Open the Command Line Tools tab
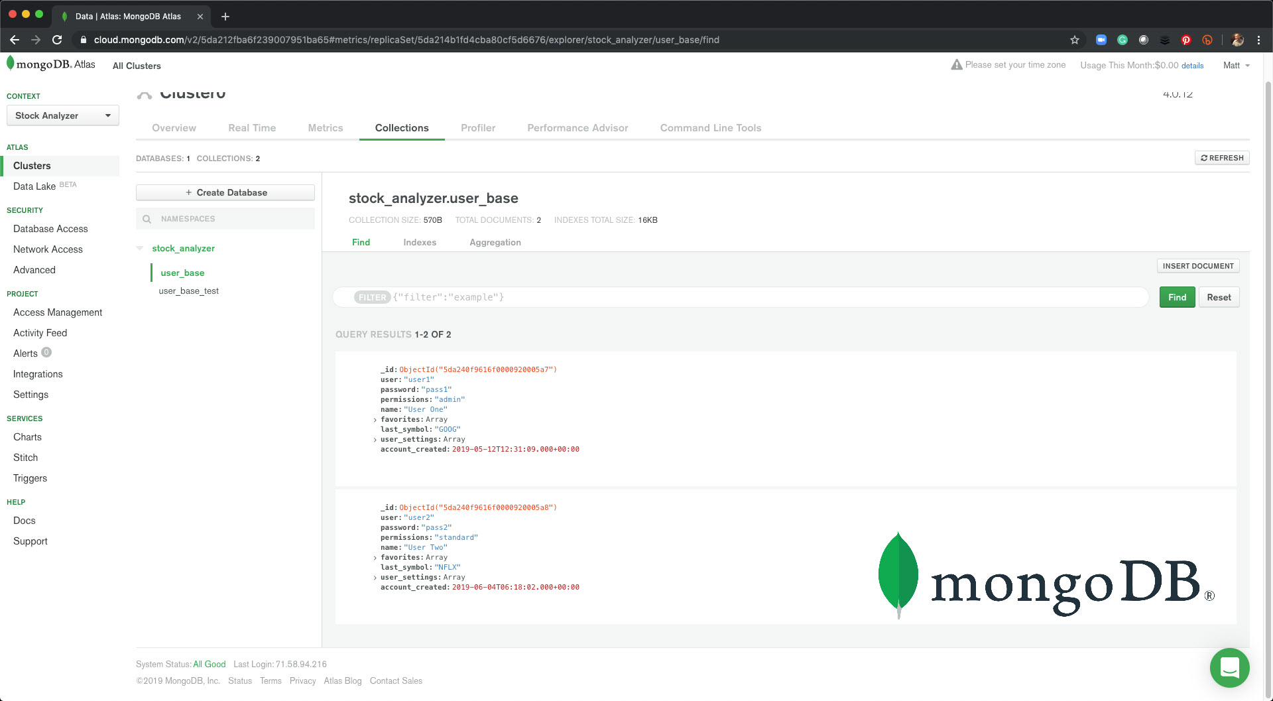 711,128
